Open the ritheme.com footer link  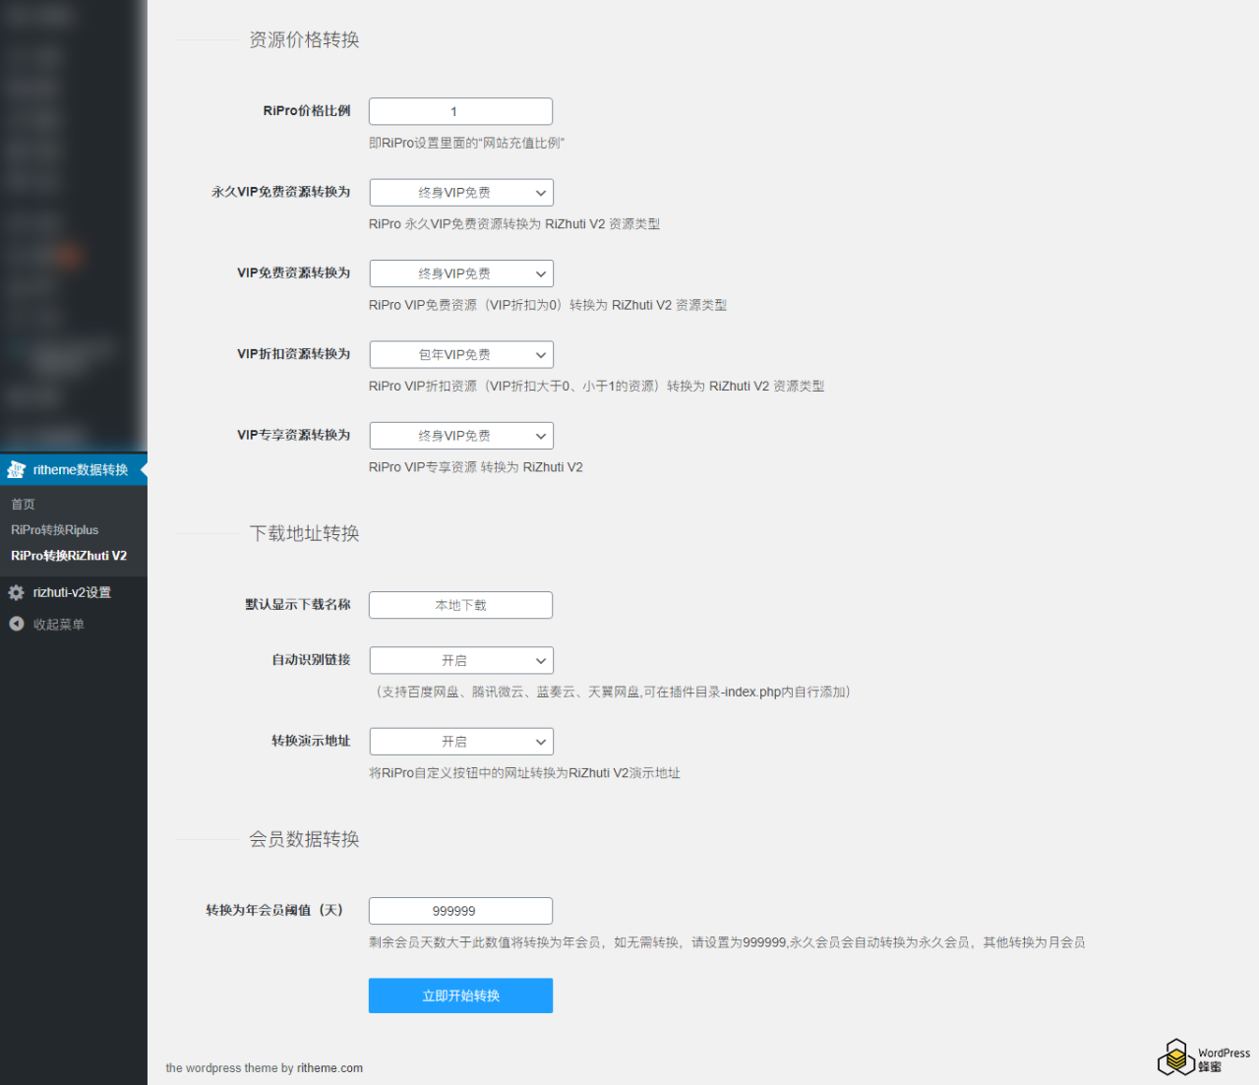[x=330, y=1067]
